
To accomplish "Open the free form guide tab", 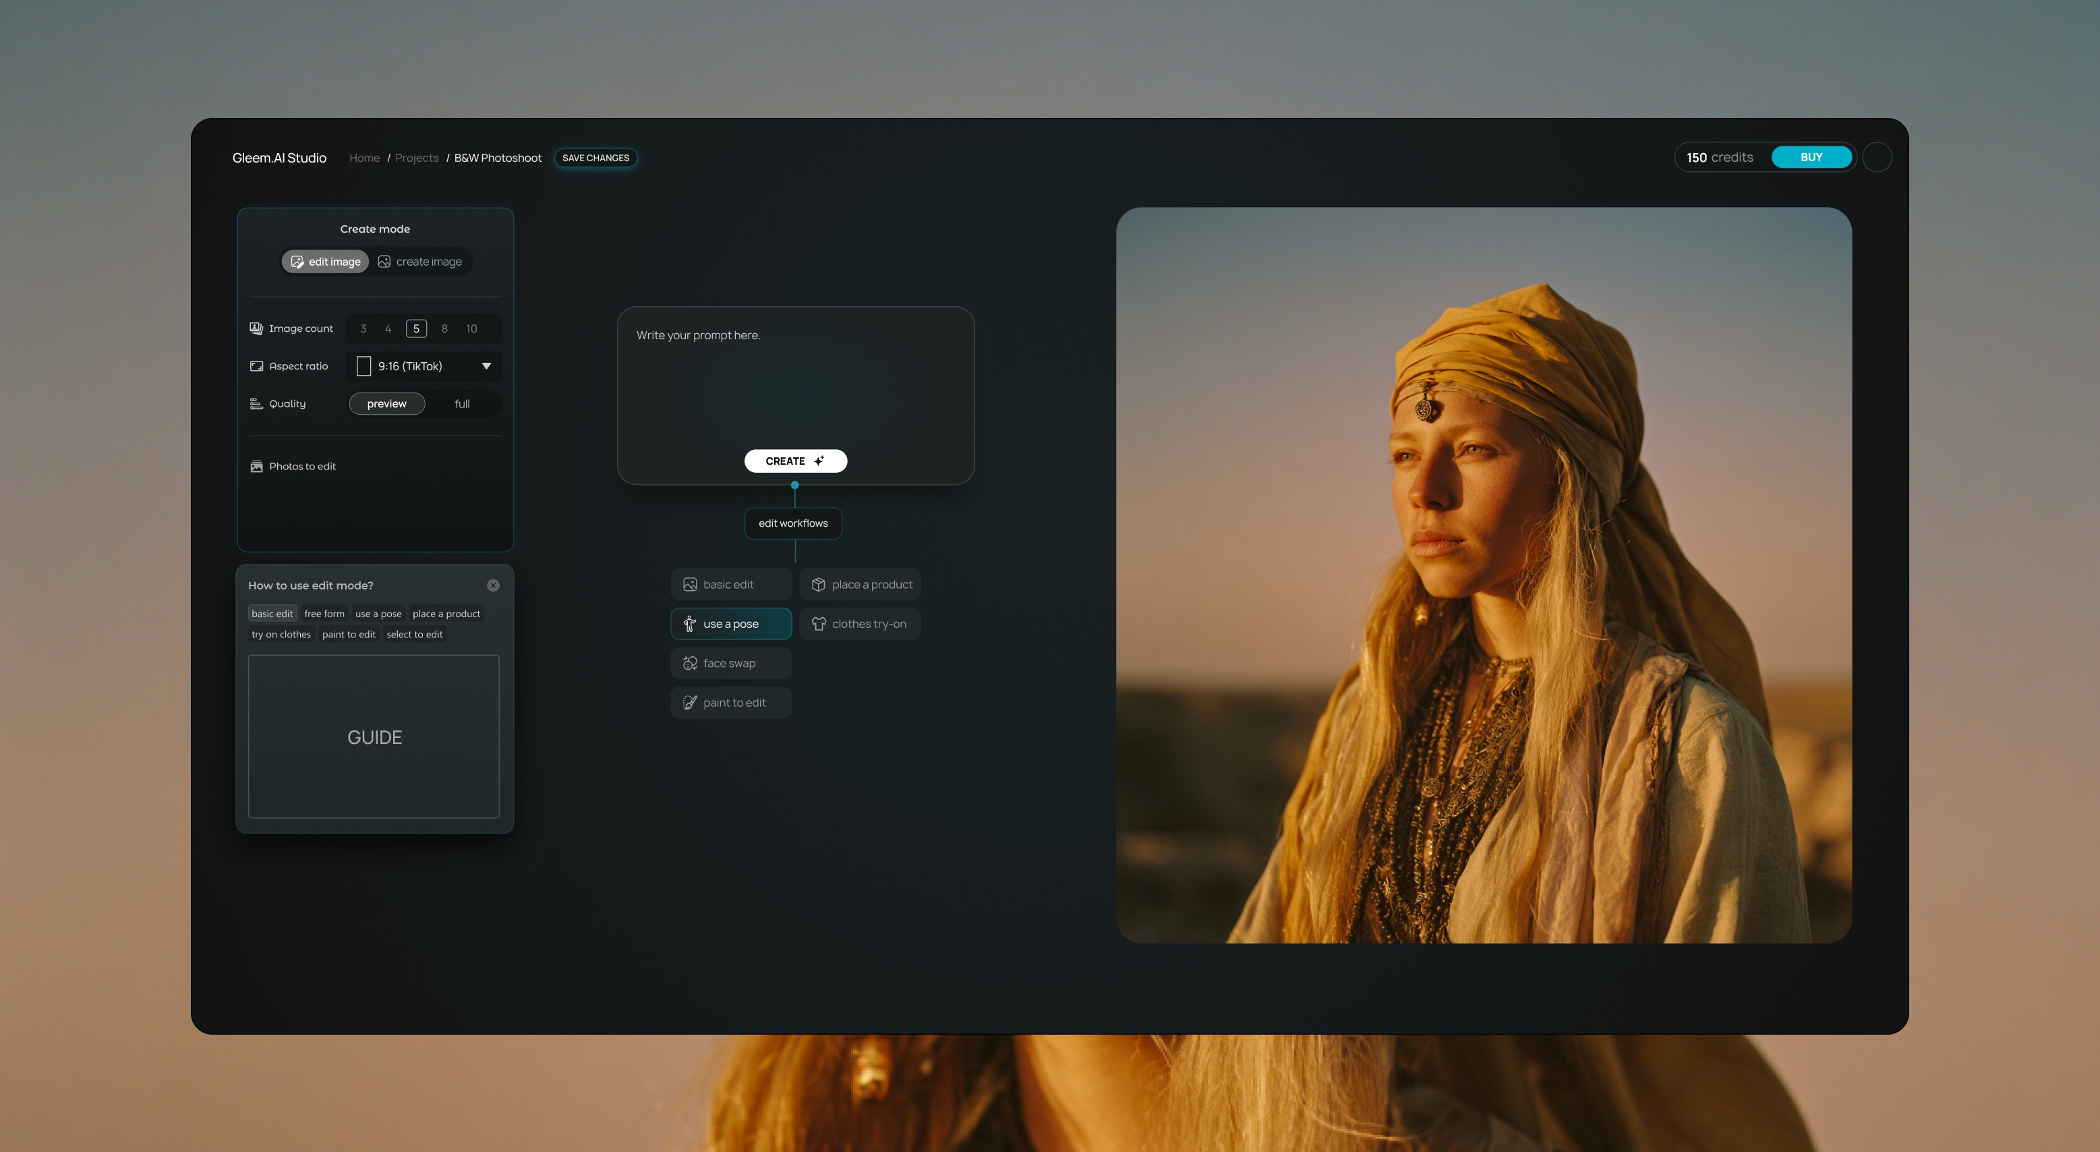I will coord(324,614).
